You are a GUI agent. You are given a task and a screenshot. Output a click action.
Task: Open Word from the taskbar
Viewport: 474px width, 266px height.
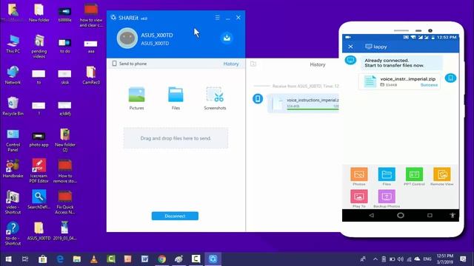pos(145,259)
